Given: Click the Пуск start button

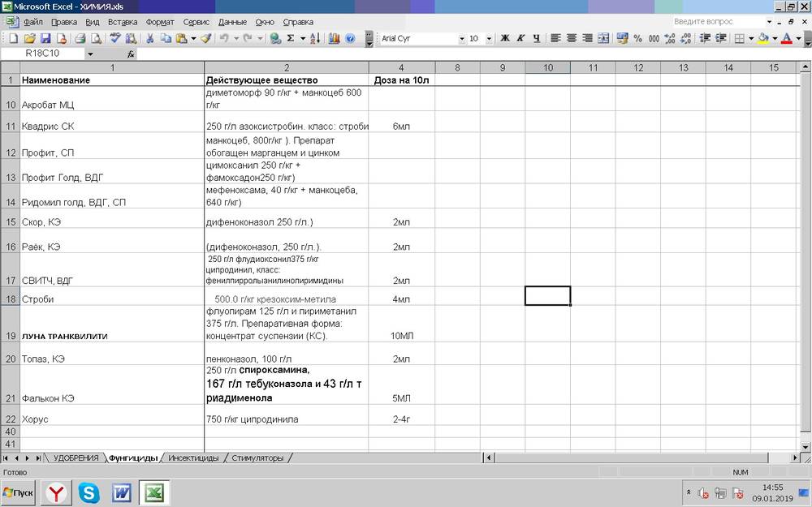Looking at the screenshot, I should coord(18,493).
